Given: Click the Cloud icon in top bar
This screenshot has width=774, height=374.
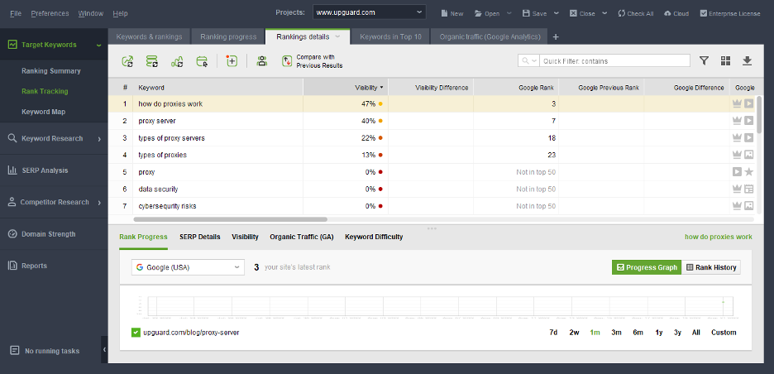Looking at the screenshot, I should tap(667, 13).
